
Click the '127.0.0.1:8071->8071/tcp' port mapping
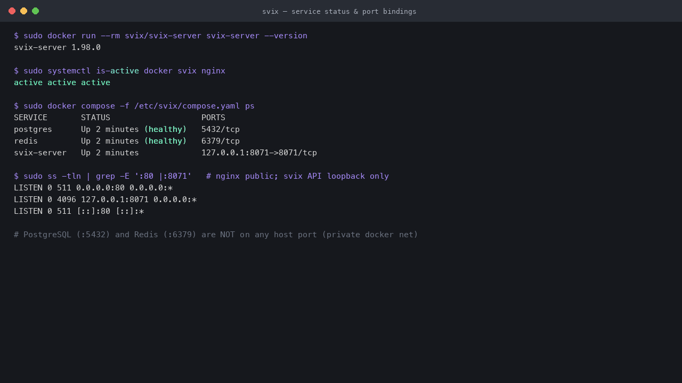[259, 153]
